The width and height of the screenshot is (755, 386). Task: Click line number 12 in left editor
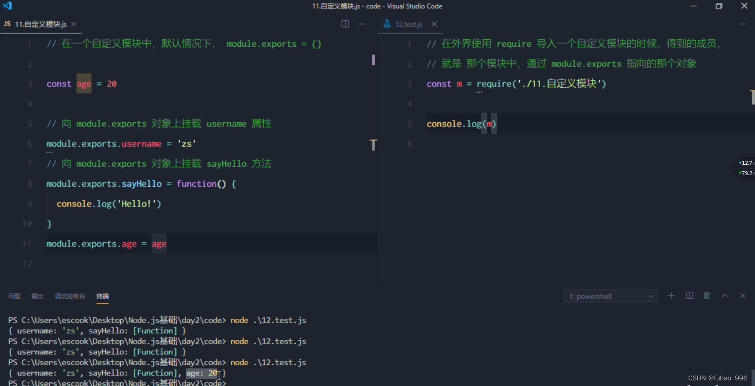pyautogui.click(x=28, y=264)
